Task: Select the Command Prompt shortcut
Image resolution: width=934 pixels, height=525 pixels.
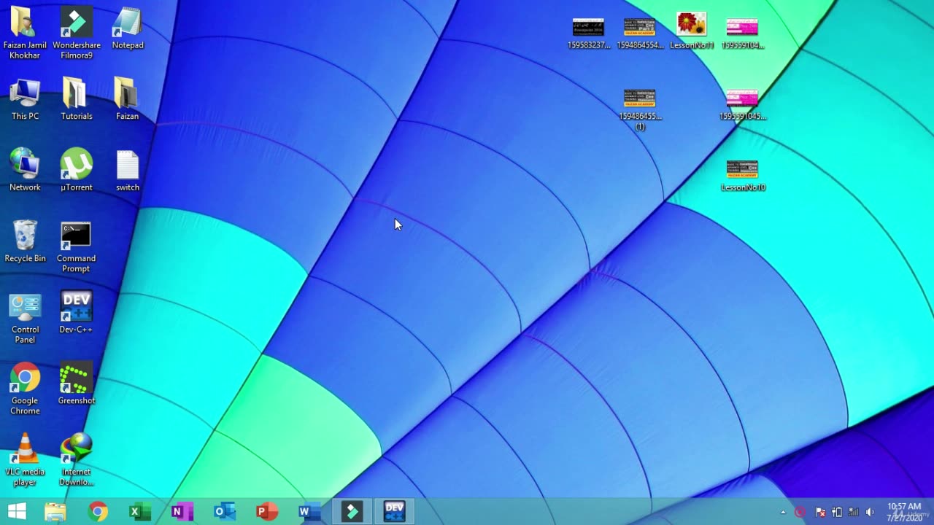Action: [76, 248]
